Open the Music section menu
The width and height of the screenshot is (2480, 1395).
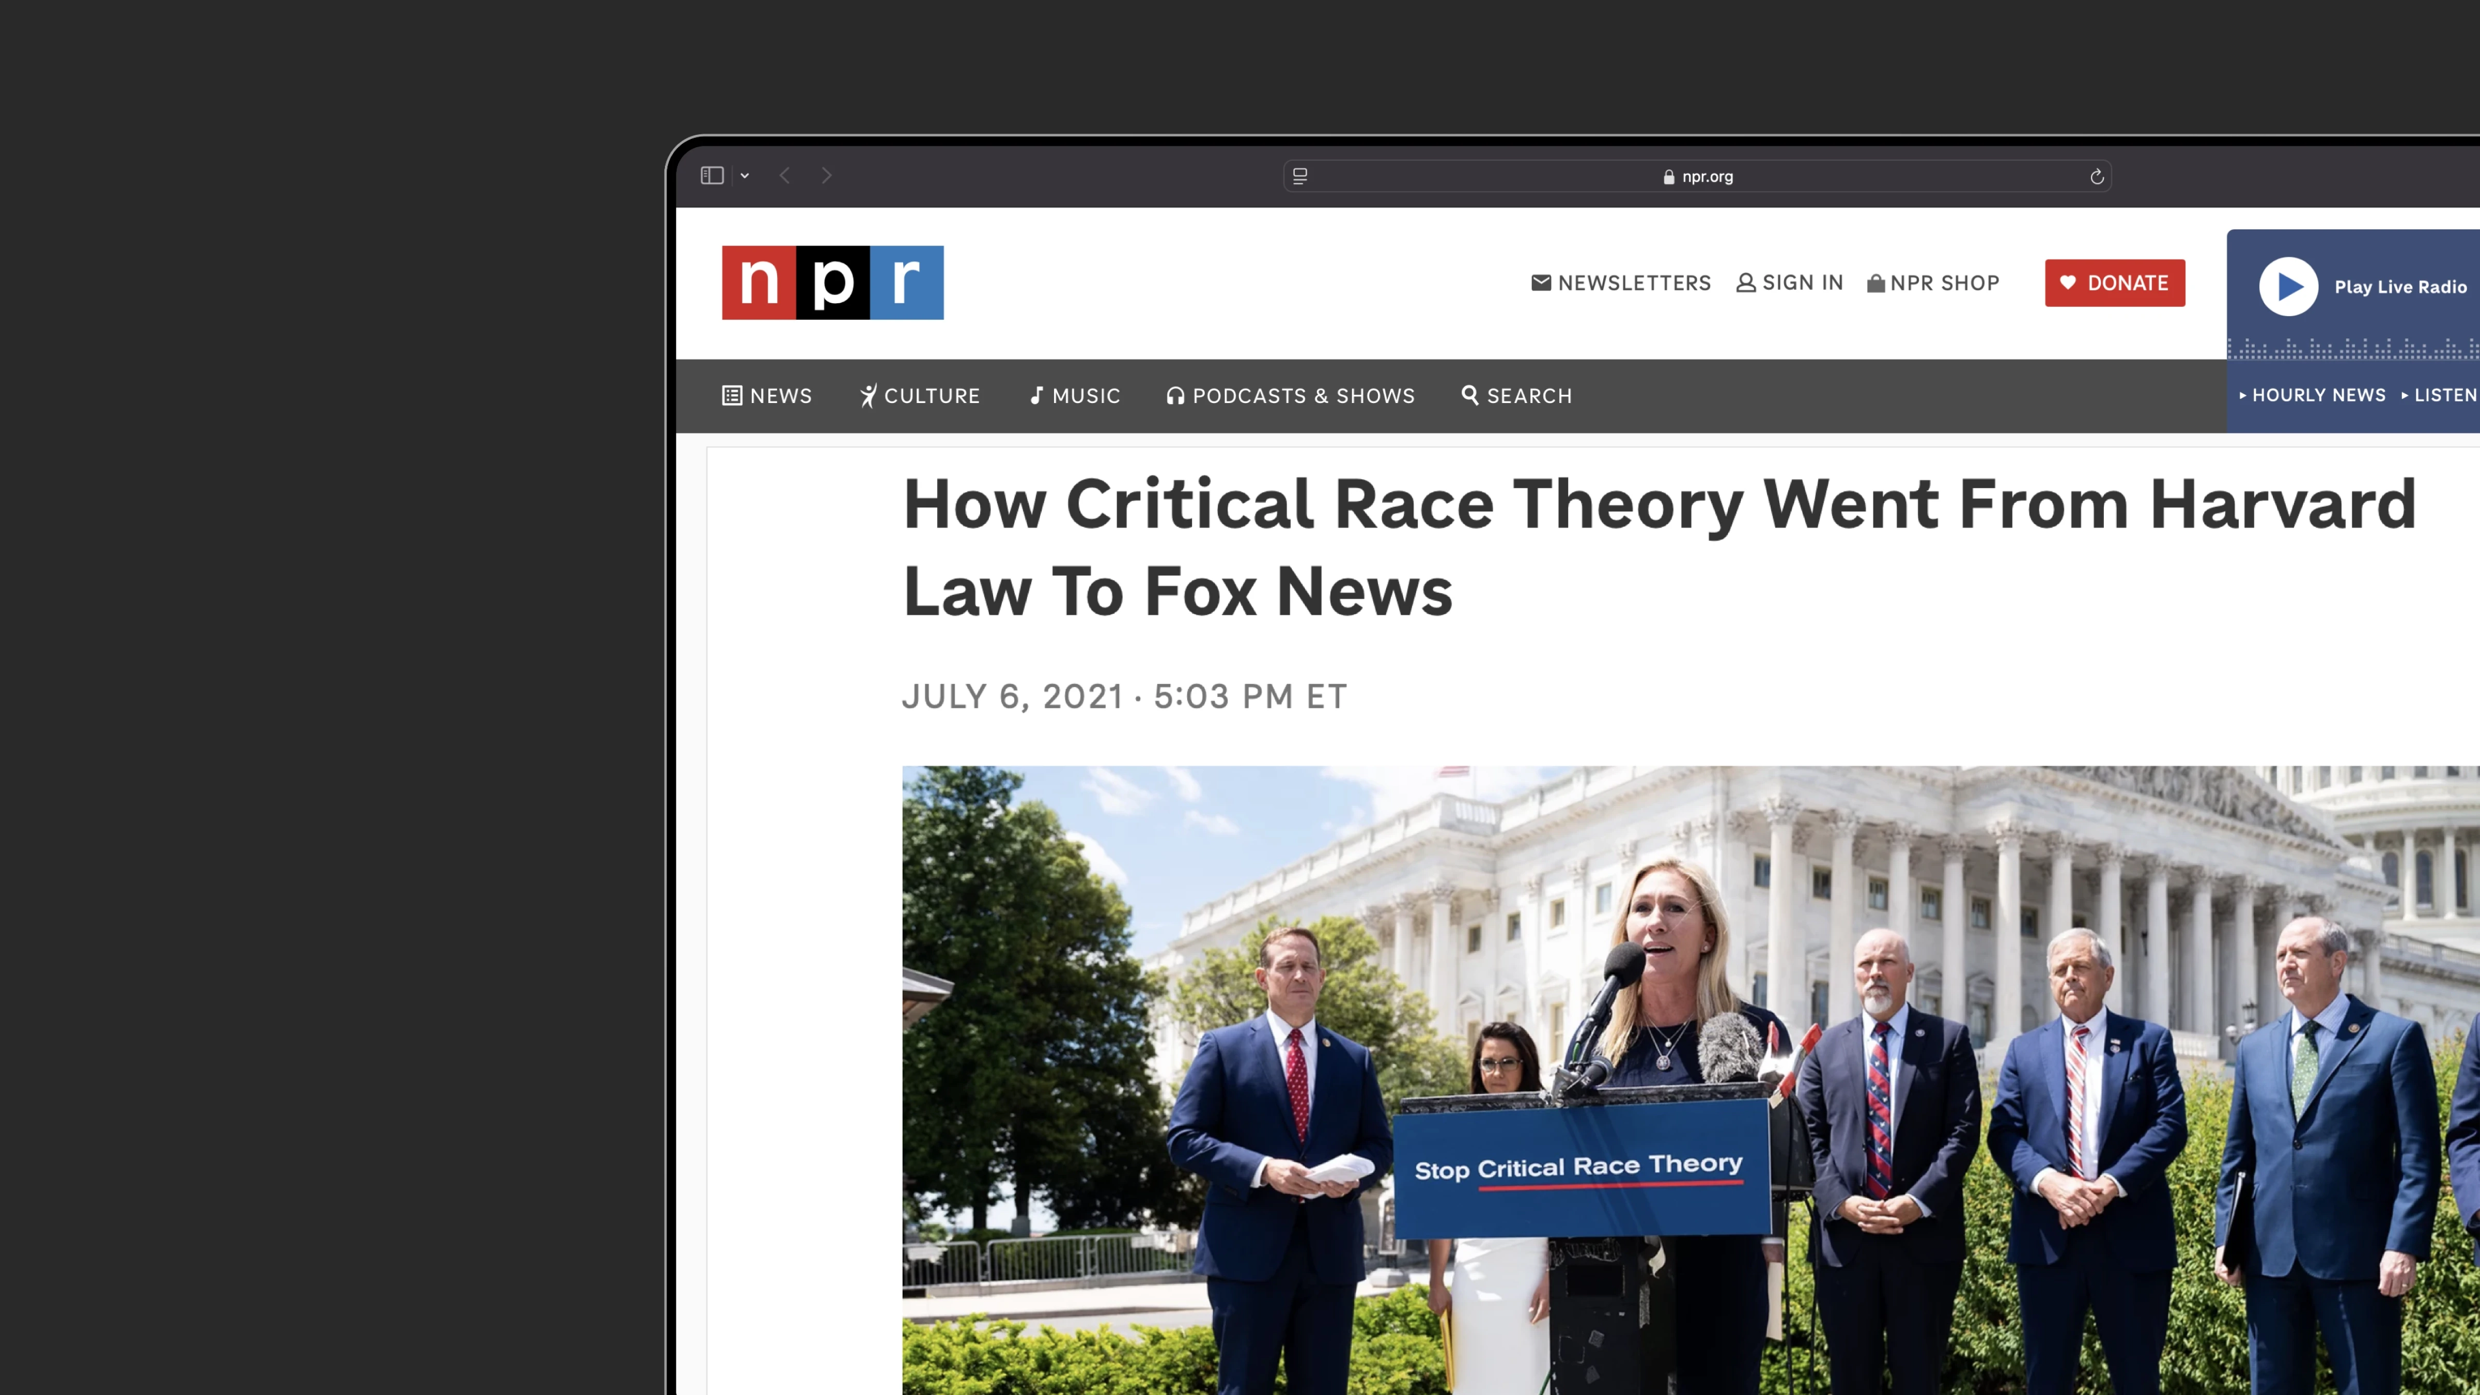[x=1075, y=396]
